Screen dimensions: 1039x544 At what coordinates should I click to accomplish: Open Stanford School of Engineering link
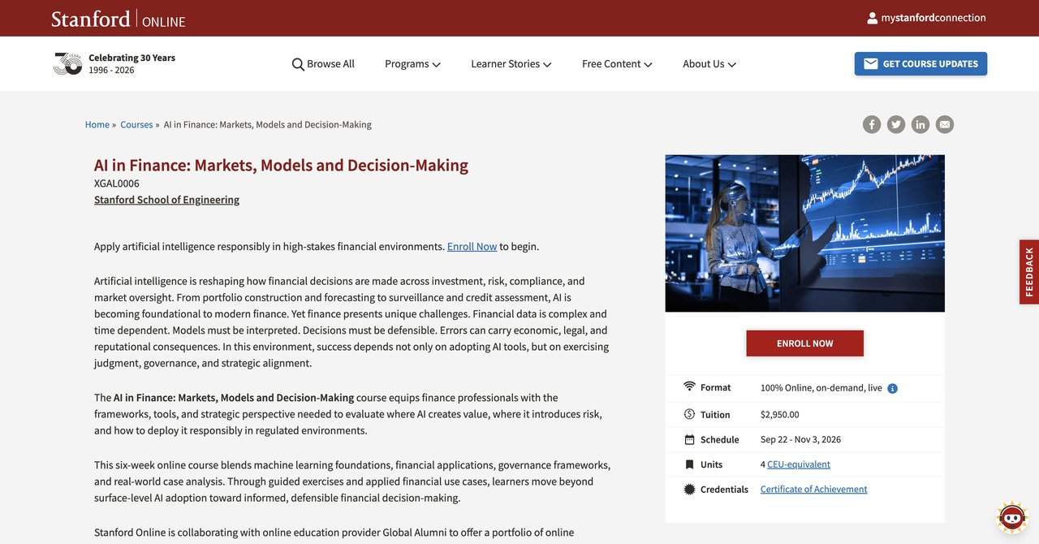coord(166,200)
